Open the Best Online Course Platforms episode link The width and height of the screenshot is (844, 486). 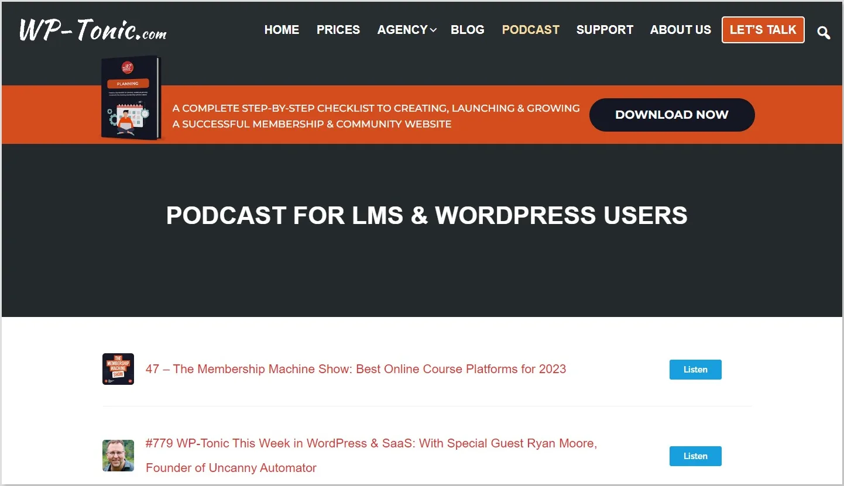(356, 369)
